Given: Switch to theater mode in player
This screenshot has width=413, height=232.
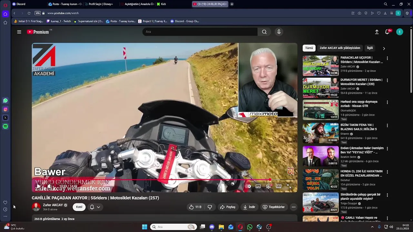Looking at the screenshot, I should [279, 186].
